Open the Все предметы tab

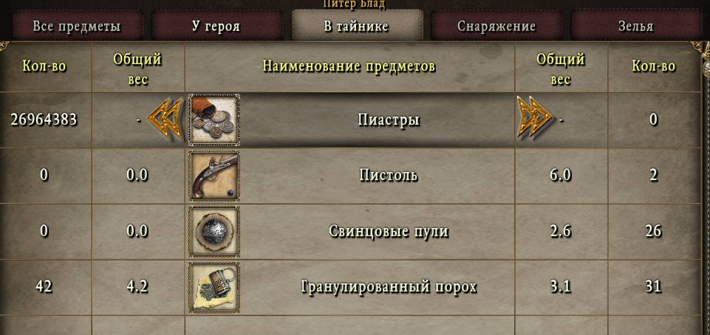[77, 26]
